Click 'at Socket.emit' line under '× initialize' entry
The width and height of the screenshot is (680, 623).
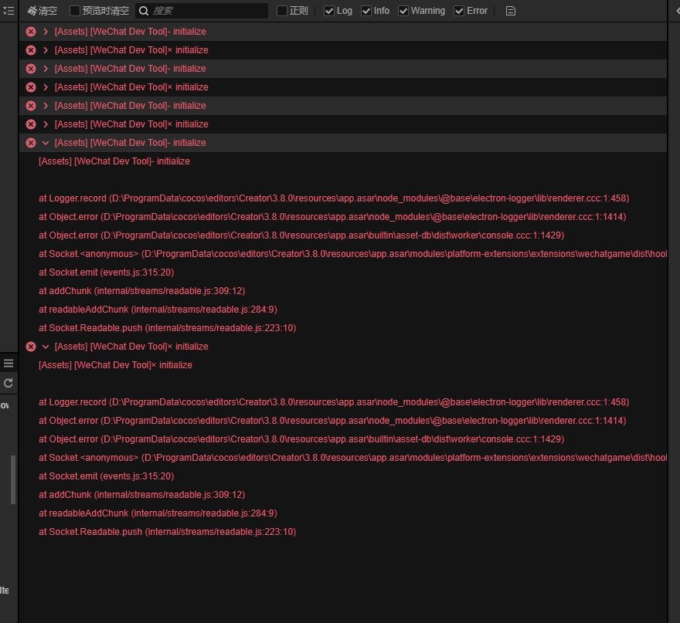[x=107, y=476]
